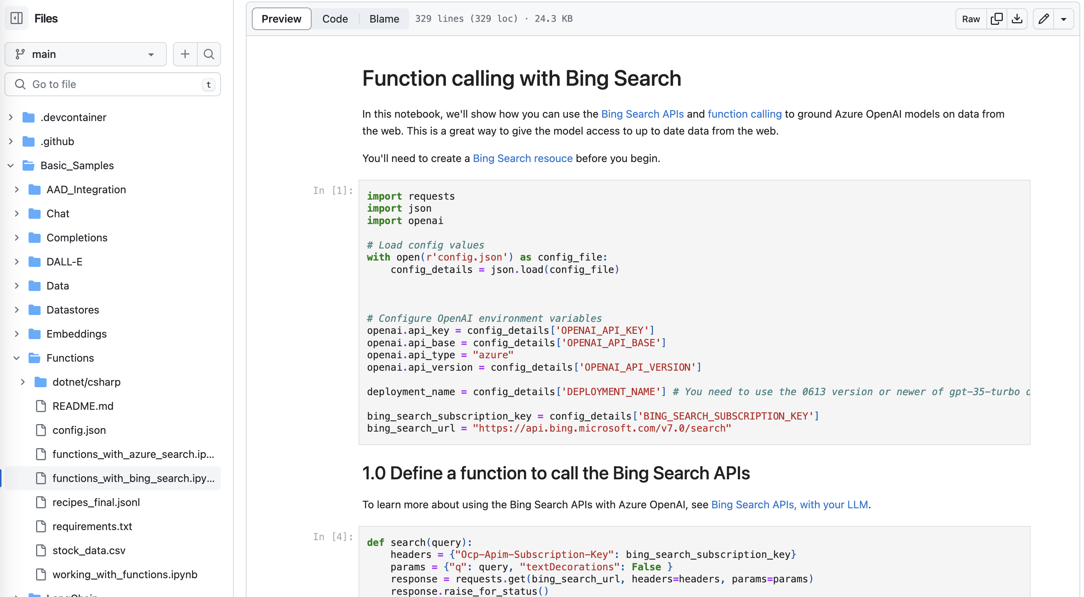1084x597 pixels.
Task: Open the Bing Search resouce link
Action: tap(522, 158)
